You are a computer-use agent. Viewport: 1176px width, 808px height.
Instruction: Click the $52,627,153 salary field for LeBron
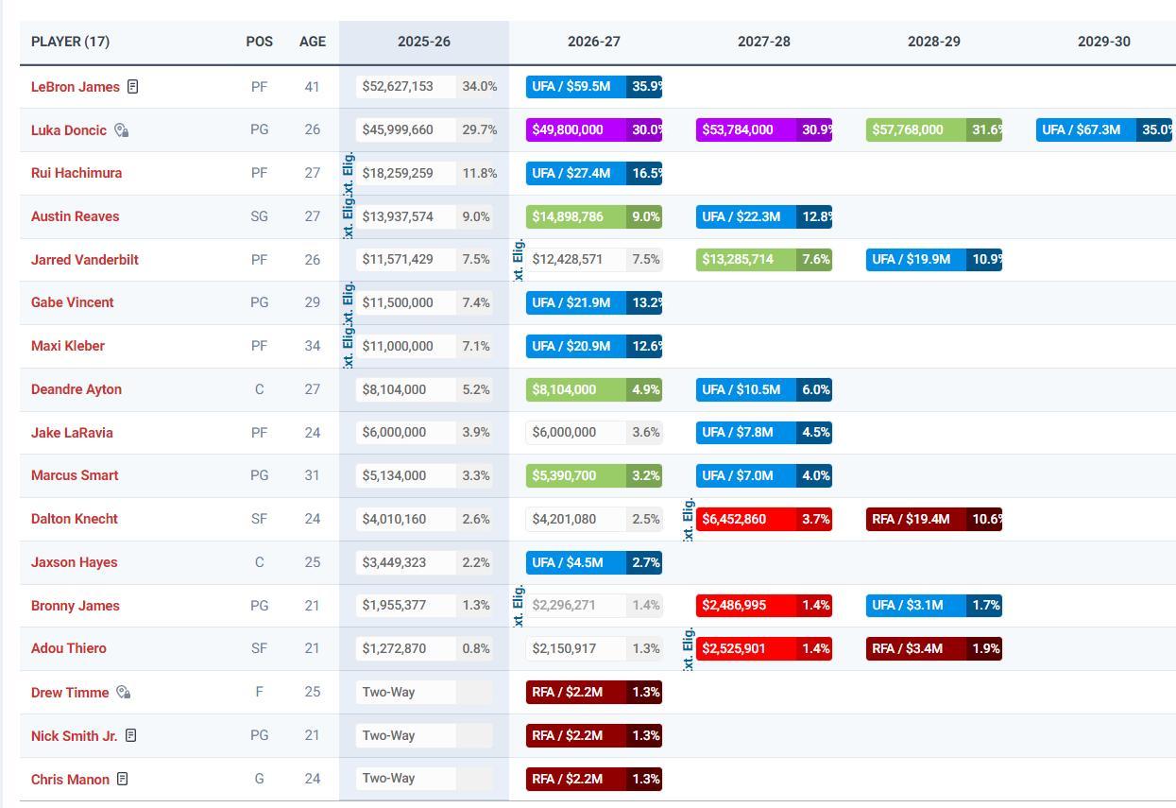click(406, 87)
